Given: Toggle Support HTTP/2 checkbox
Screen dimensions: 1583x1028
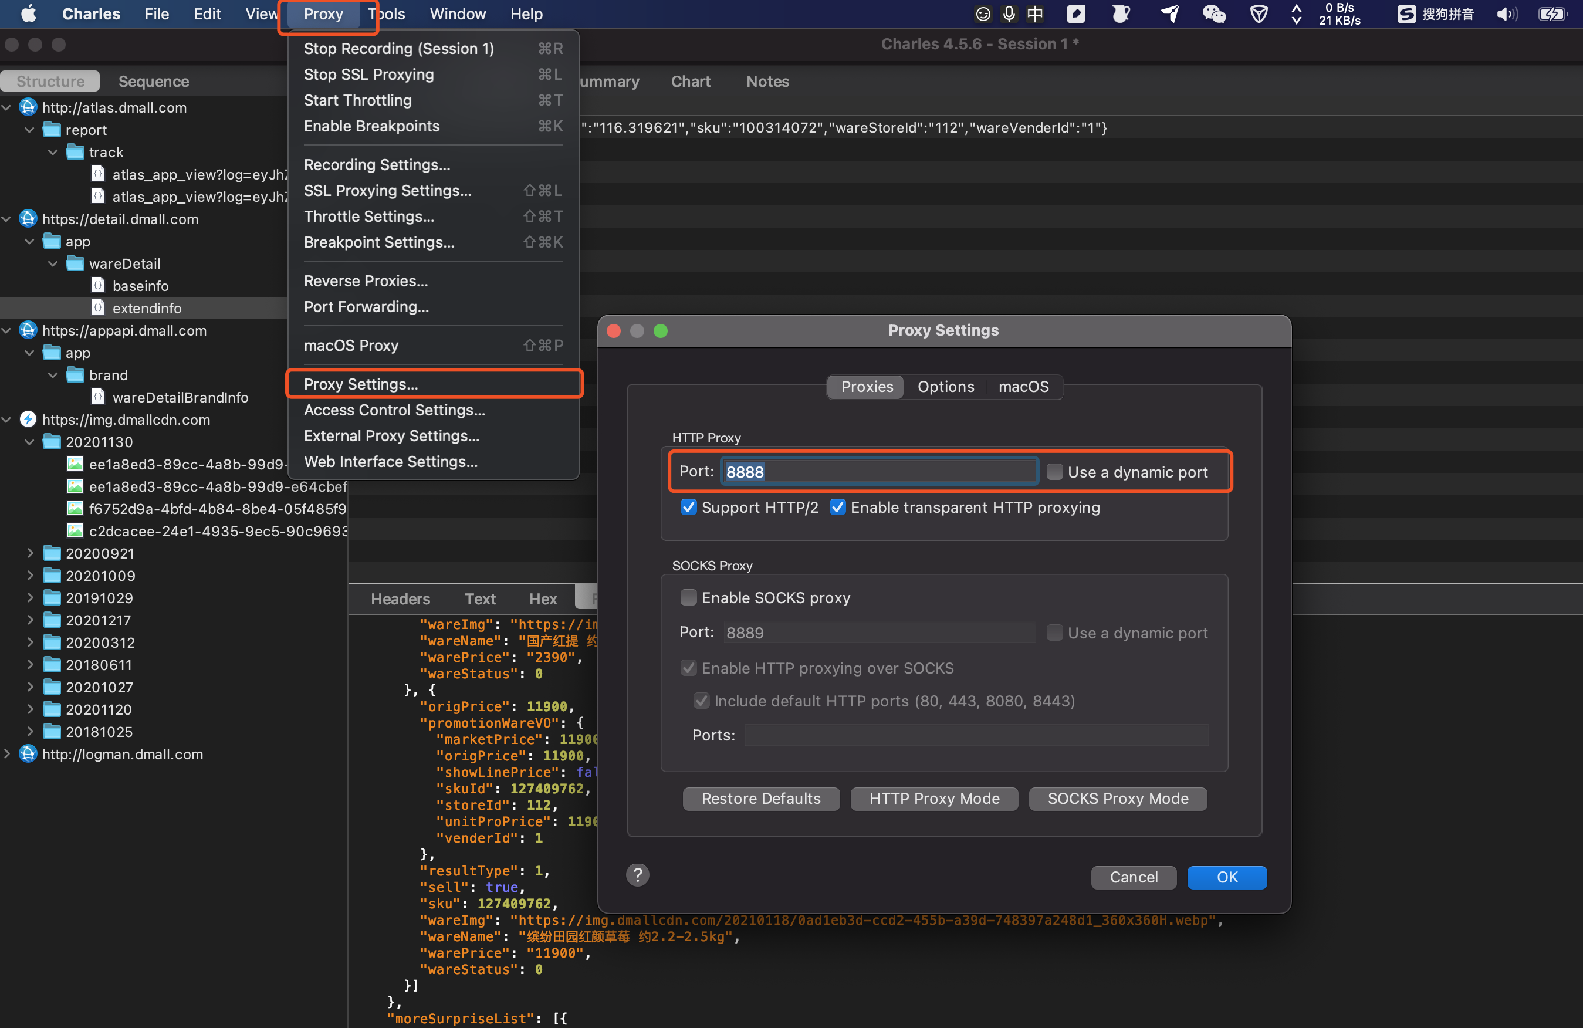Looking at the screenshot, I should (686, 508).
